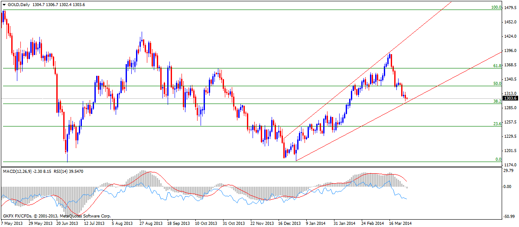519x227 pixels.
Task: Click the 1340.5 price axis label
Action: click(x=511, y=79)
